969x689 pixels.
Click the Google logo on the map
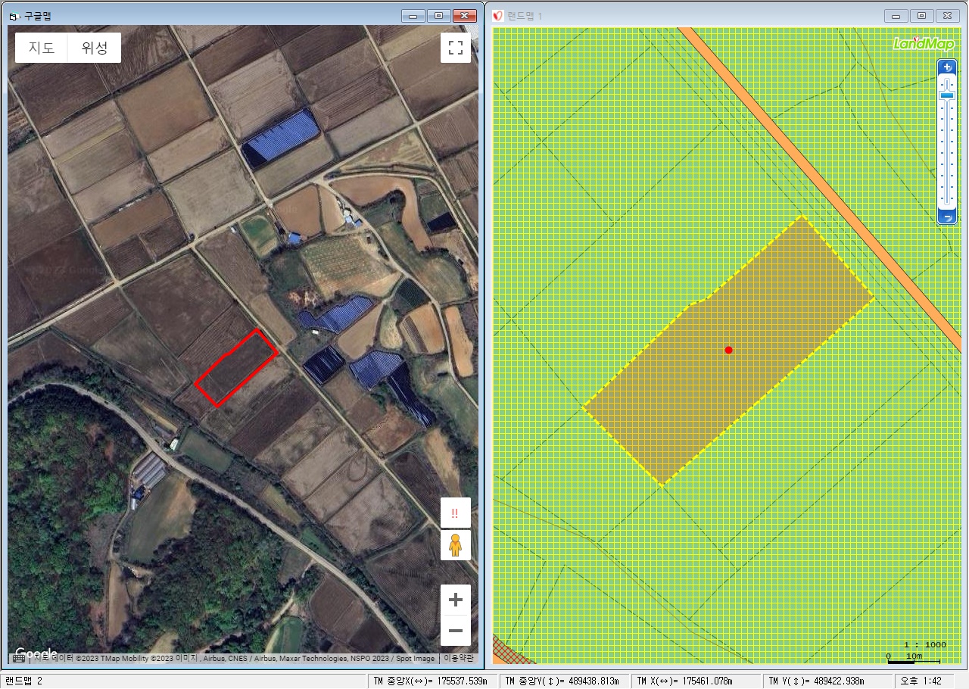pos(36,653)
